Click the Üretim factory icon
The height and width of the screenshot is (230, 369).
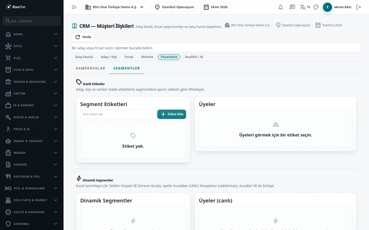pos(8,94)
